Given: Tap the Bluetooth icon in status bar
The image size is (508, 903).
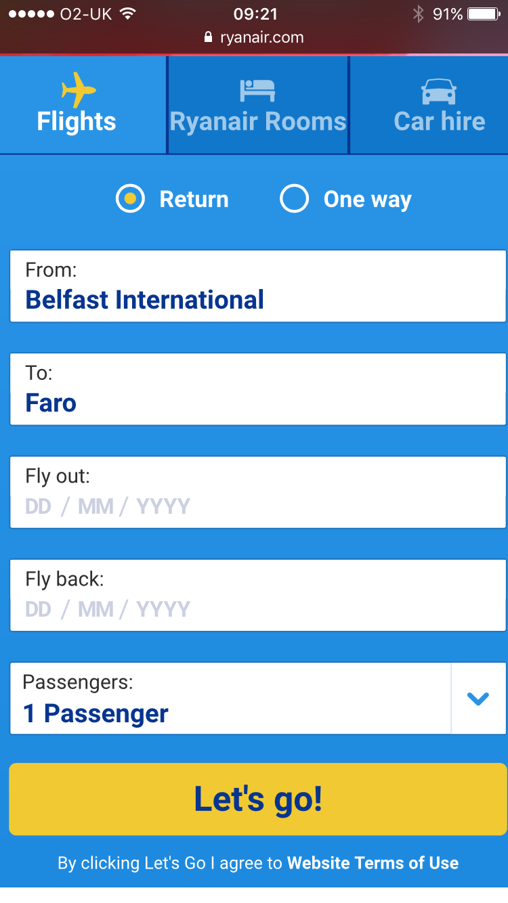Looking at the screenshot, I should (x=419, y=14).
